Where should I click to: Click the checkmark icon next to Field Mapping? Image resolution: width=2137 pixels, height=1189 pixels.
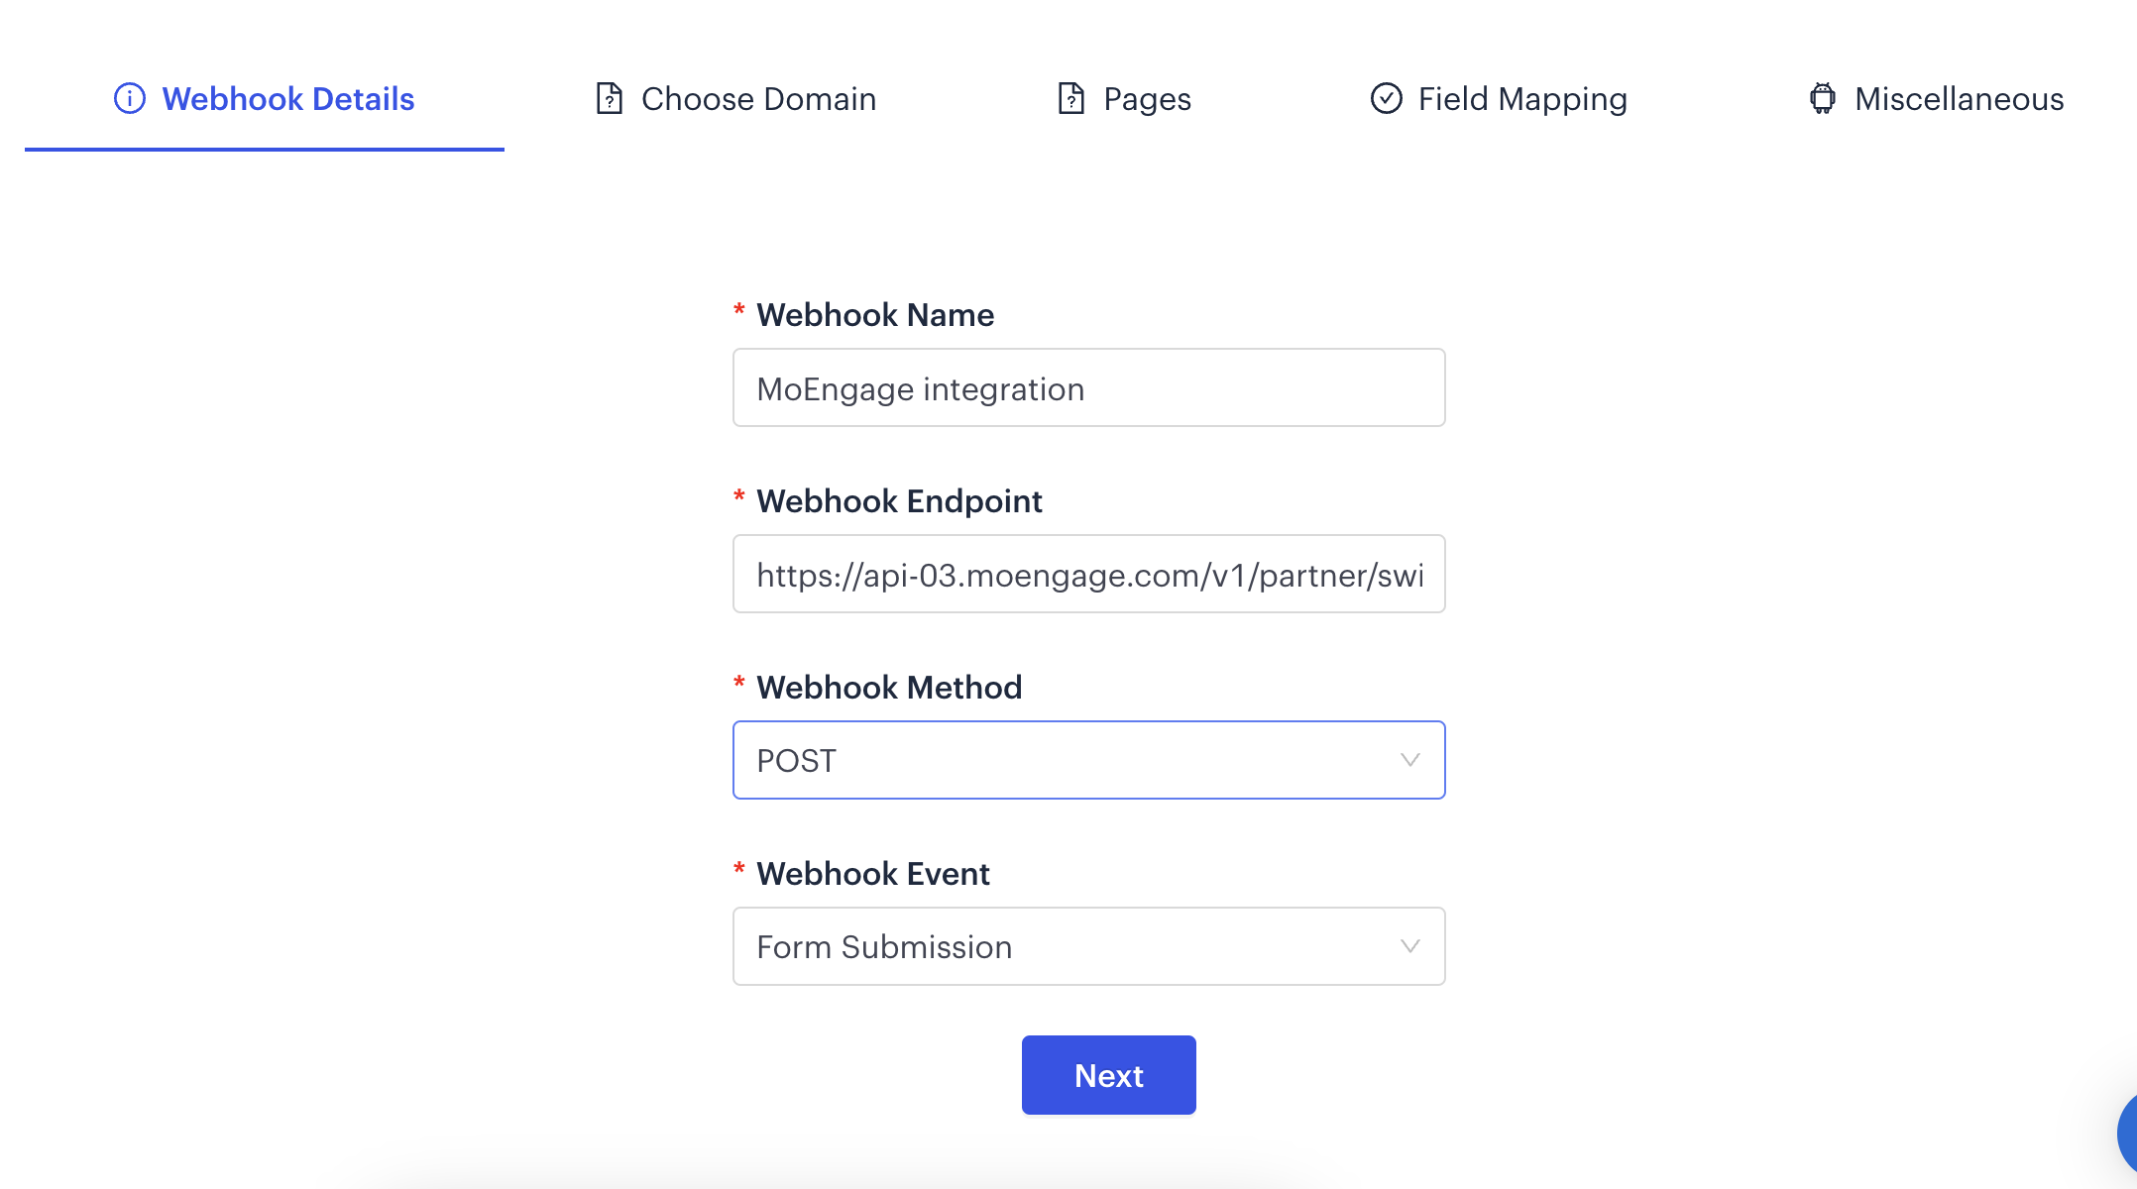1387,98
